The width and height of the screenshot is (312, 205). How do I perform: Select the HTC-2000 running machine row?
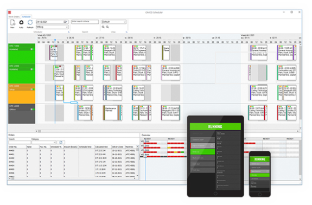[22, 74]
